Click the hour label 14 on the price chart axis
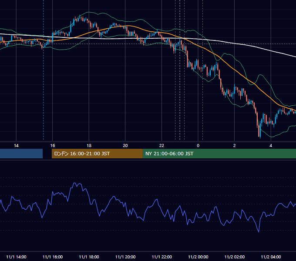 pos(16,146)
